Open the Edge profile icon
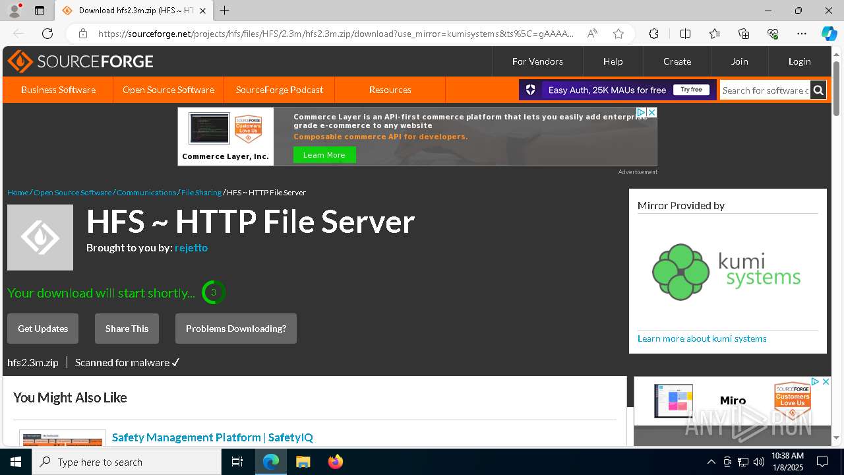The width and height of the screenshot is (844, 475). [x=14, y=11]
